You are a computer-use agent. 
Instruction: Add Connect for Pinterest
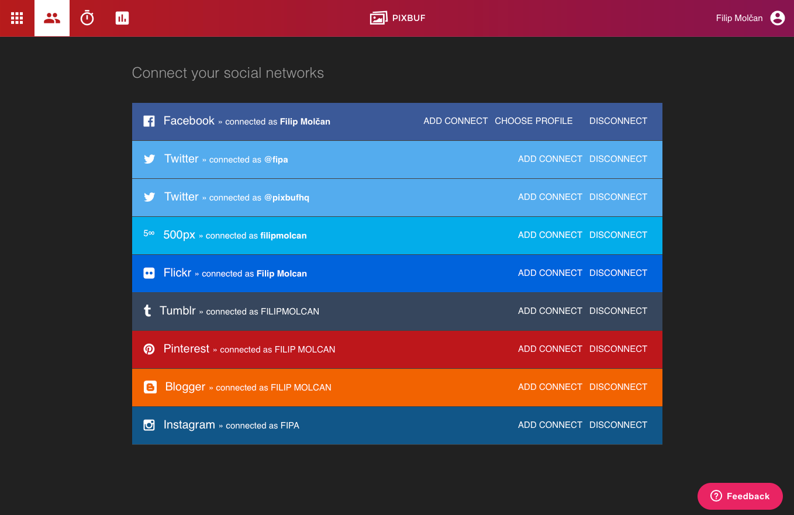[x=550, y=349]
